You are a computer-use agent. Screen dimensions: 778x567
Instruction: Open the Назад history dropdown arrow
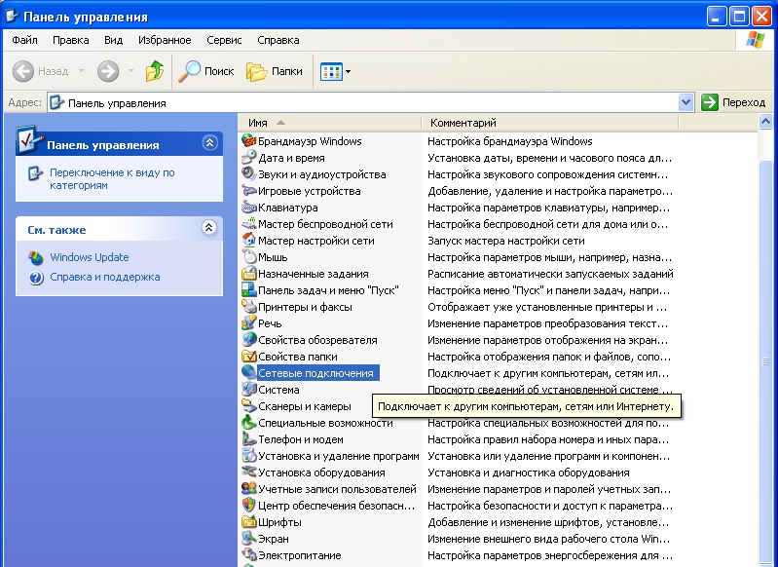click(81, 71)
